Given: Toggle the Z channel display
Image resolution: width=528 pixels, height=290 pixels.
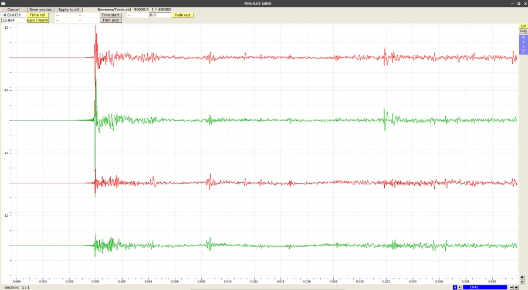Looking at the screenshot, I should (x=523, y=52).
